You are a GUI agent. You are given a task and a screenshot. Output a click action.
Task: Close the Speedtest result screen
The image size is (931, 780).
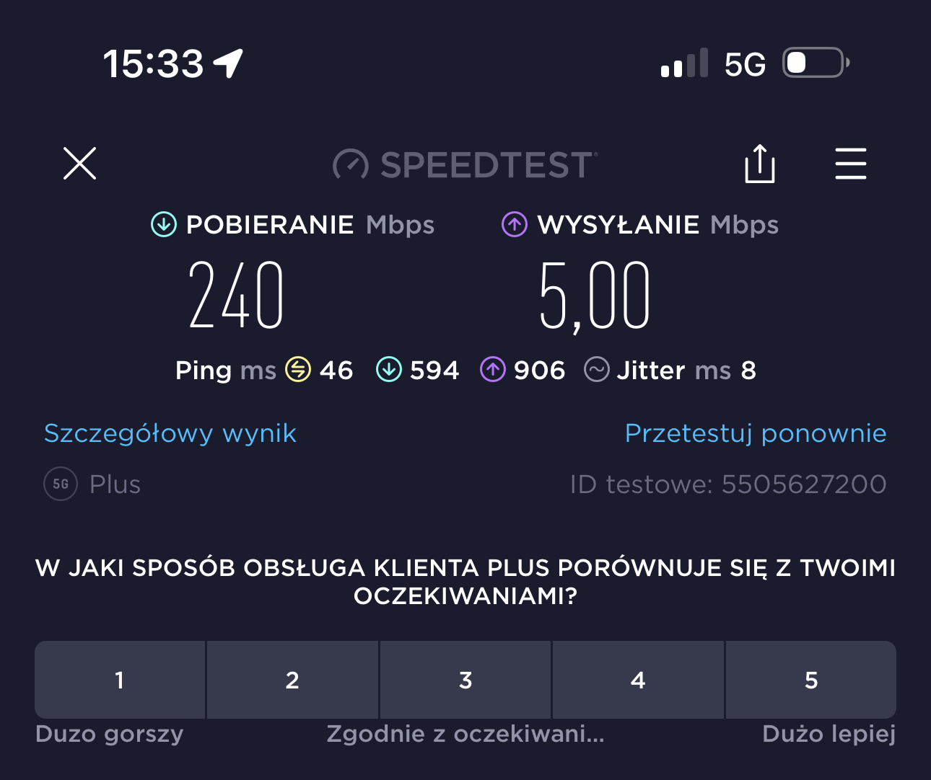click(79, 164)
